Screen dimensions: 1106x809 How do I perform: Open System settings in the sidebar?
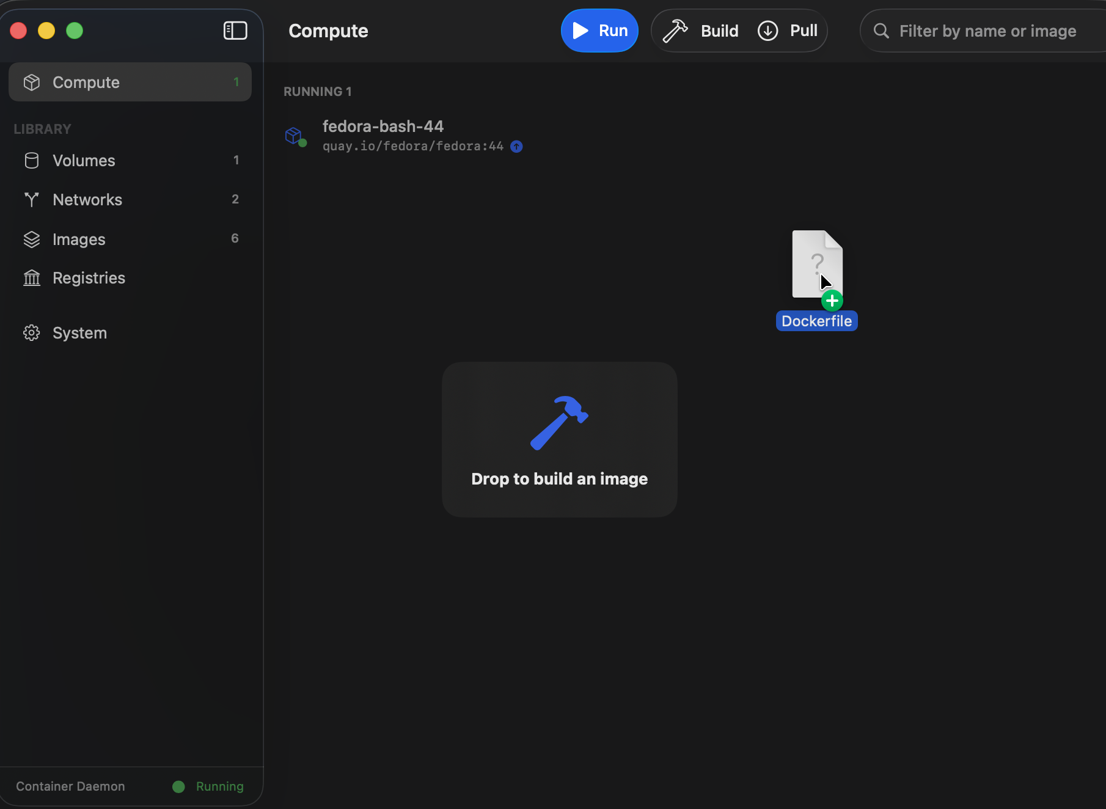pyautogui.click(x=130, y=333)
